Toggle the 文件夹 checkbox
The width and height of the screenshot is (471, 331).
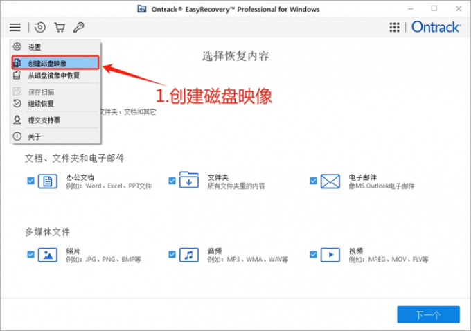(172, 181)
